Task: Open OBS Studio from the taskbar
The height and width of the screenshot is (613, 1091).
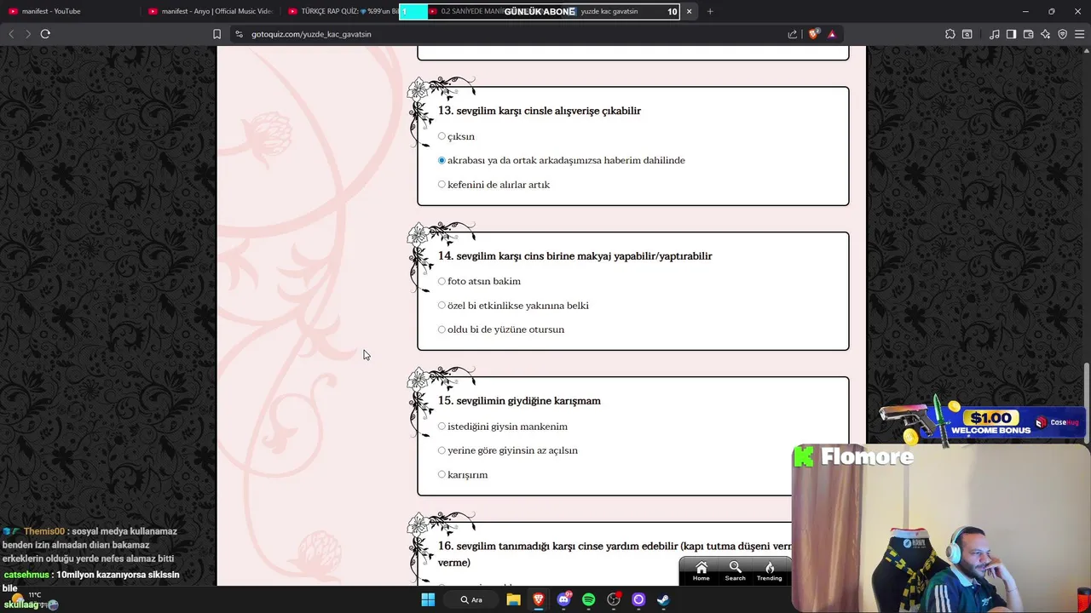Action: point(614,599)
